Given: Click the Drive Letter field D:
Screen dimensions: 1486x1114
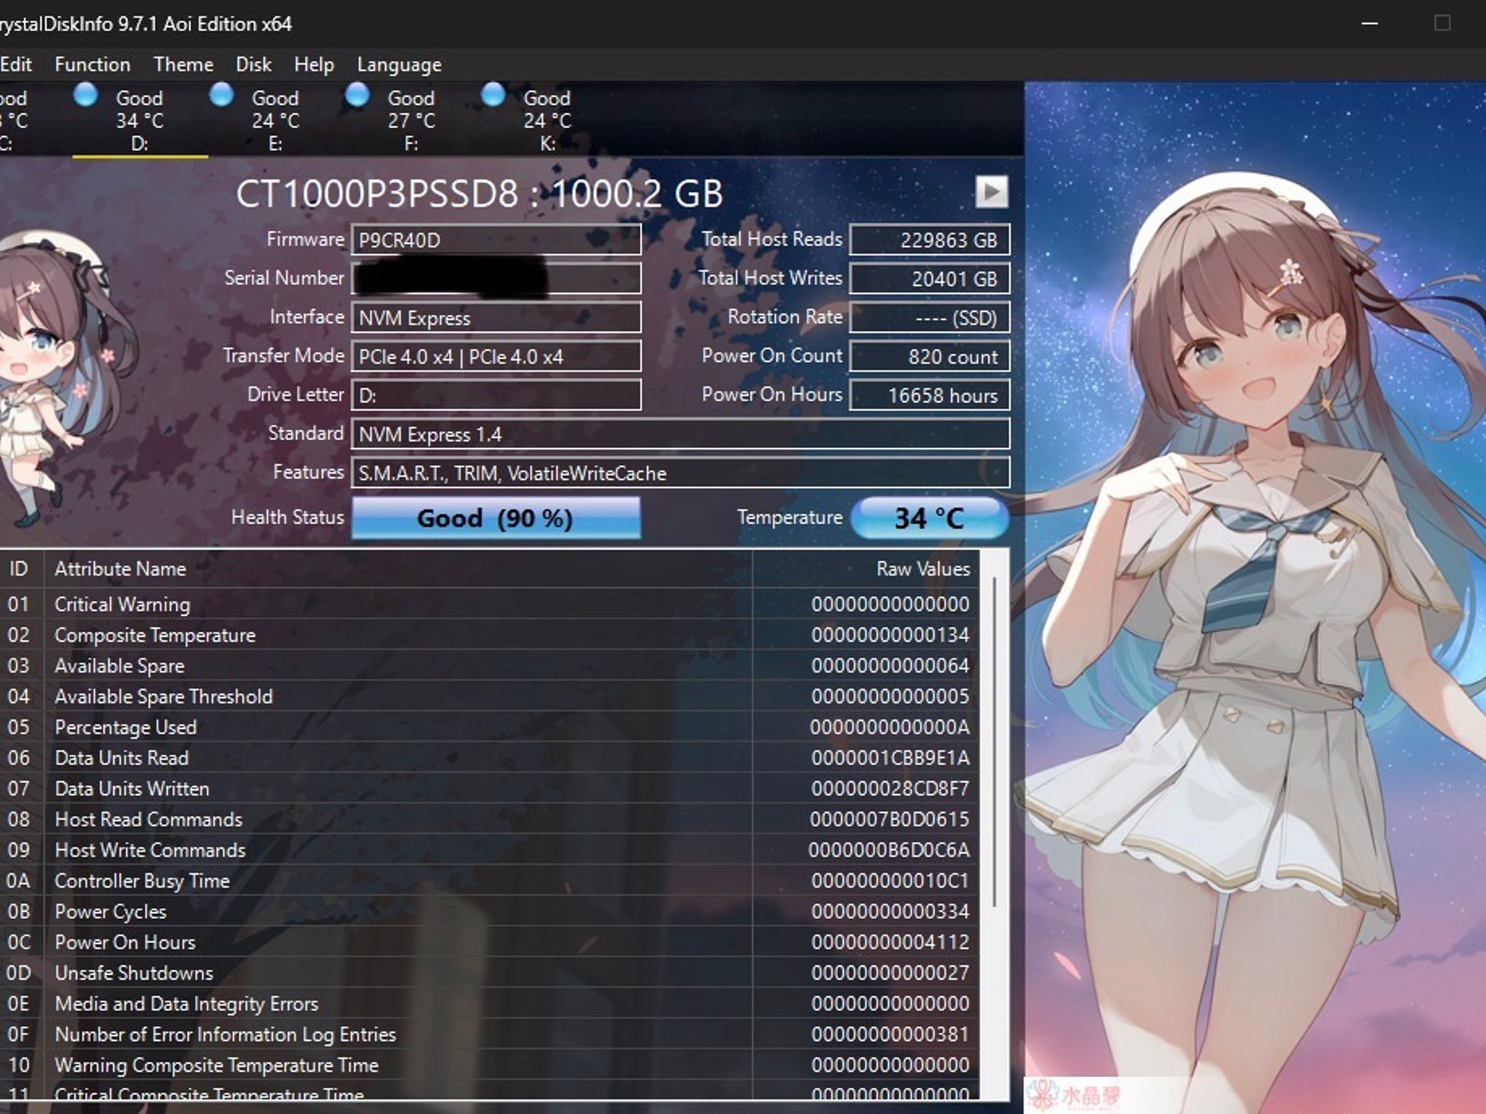Looking at the screenshot, I should pos(496,395).
